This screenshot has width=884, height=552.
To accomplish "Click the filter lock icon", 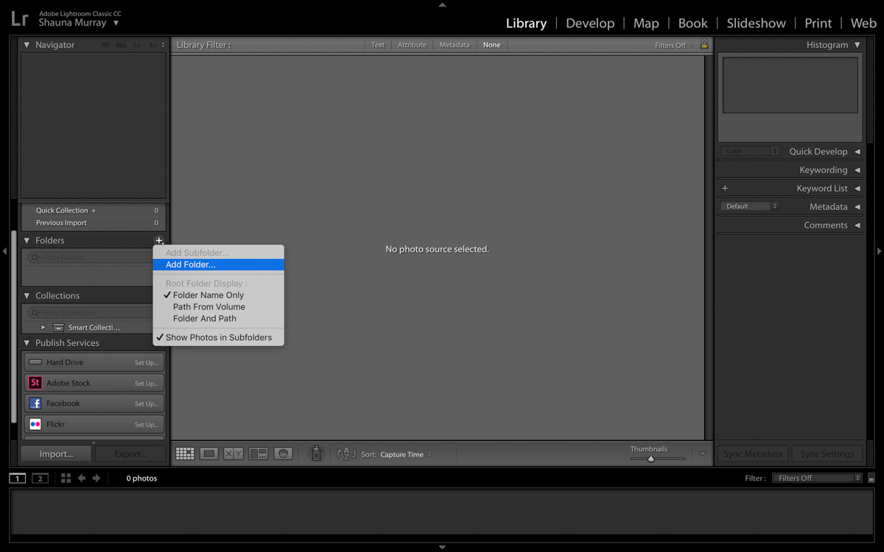I will (x=704, y=45).
